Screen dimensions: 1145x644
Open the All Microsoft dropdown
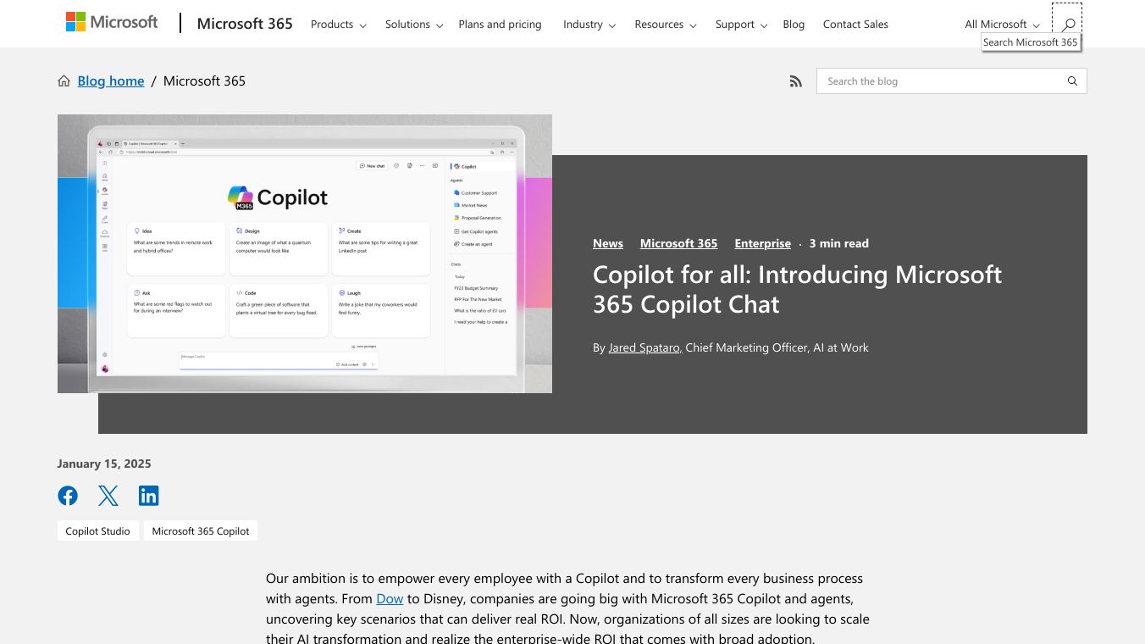click(1002, 24)
